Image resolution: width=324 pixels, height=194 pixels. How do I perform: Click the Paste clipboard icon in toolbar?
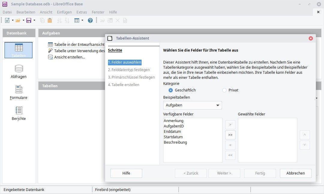50,20
